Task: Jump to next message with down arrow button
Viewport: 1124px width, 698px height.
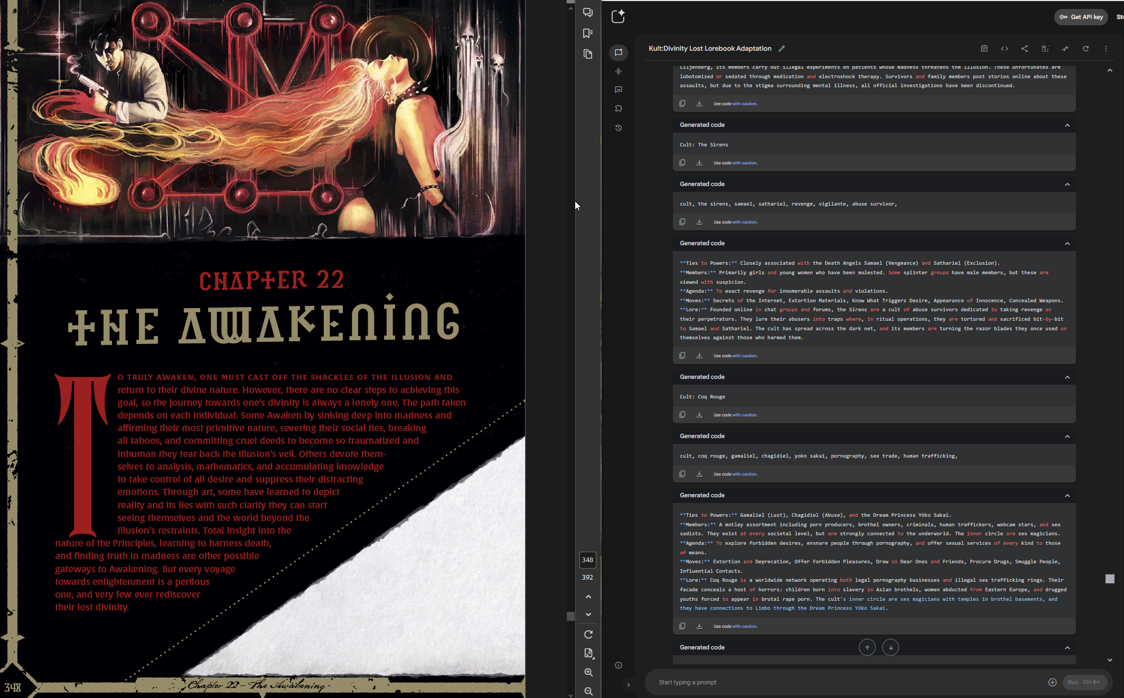Action: pos(891,647)
